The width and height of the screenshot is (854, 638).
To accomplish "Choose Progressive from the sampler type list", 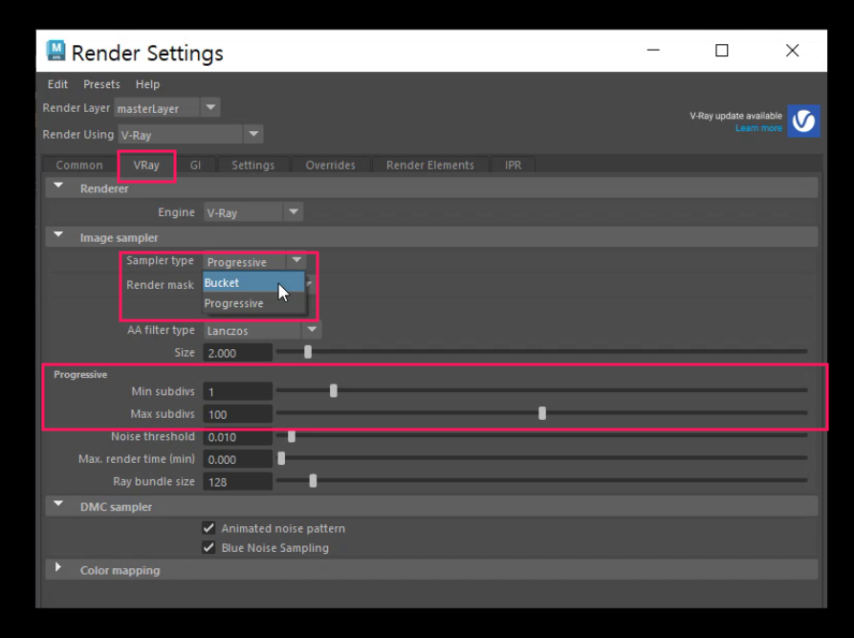I will [x=253, y=303].
